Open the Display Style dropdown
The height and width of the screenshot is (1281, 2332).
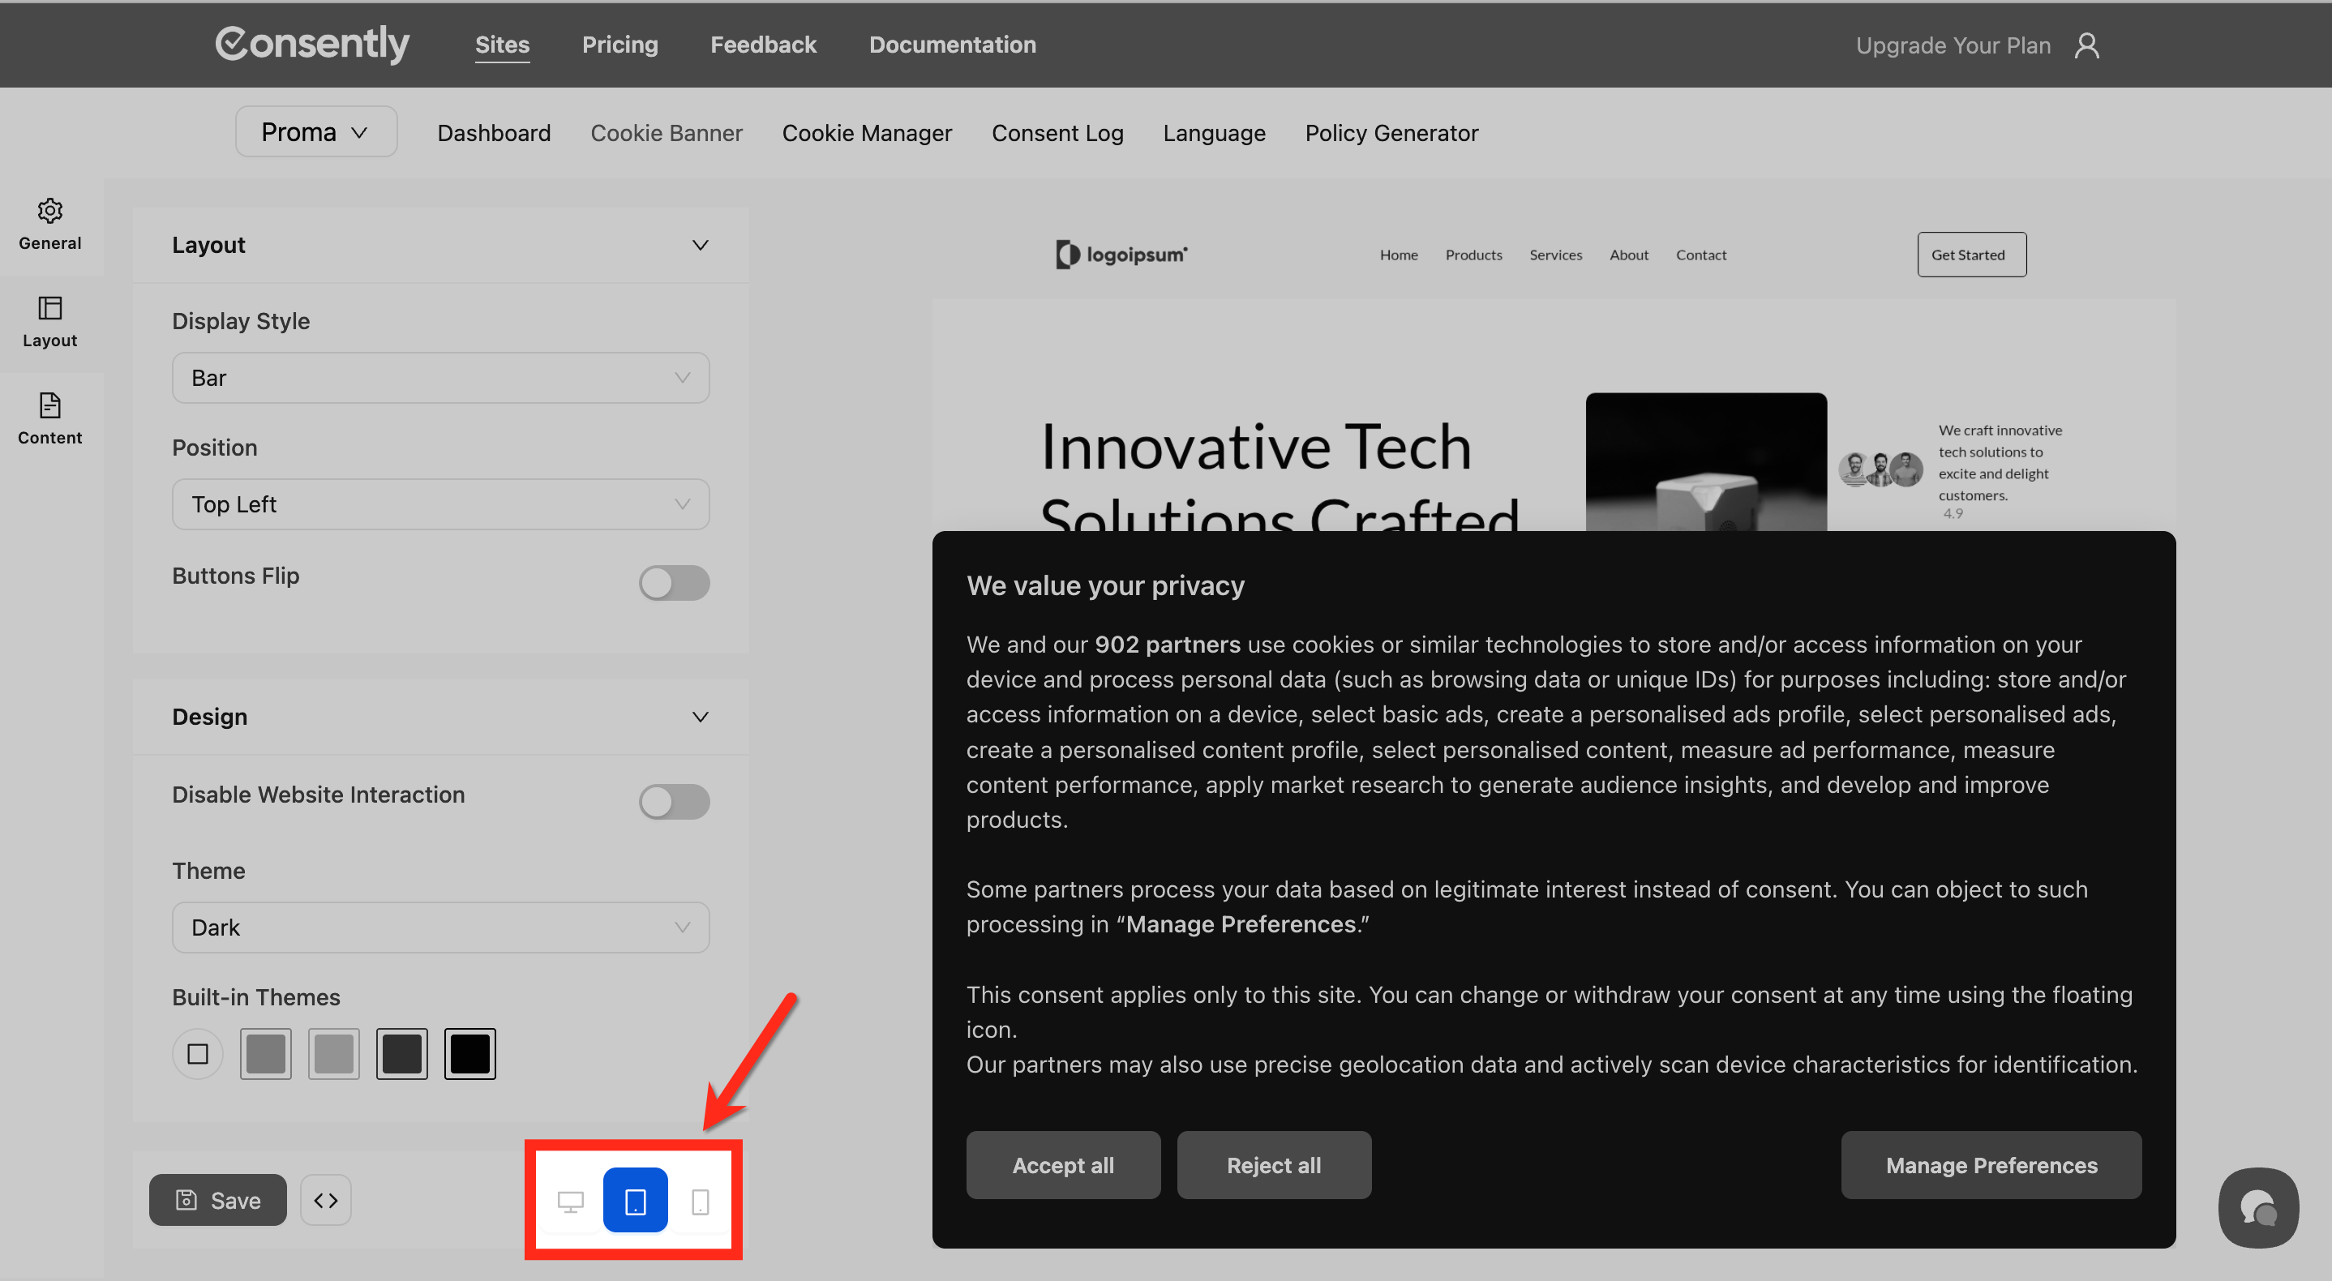click(440, 378)
